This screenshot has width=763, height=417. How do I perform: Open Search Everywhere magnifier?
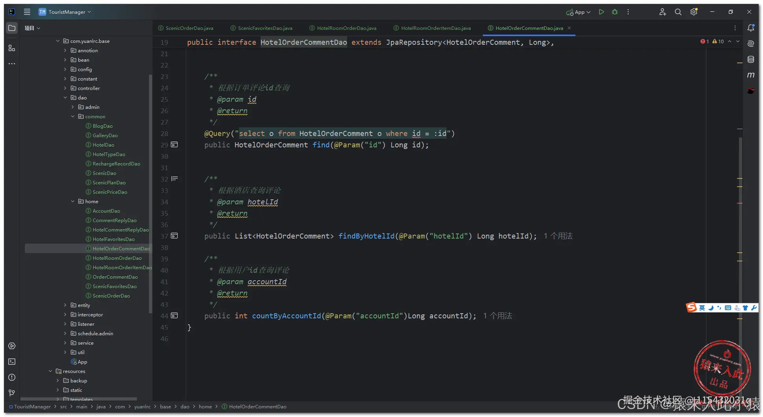(x=678, y=12)
